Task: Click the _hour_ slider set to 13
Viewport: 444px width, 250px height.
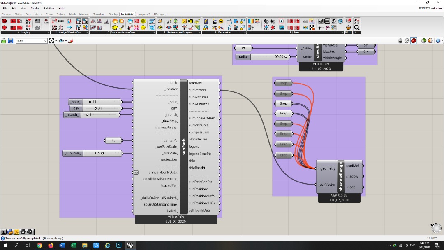Action: pos(95,102)
